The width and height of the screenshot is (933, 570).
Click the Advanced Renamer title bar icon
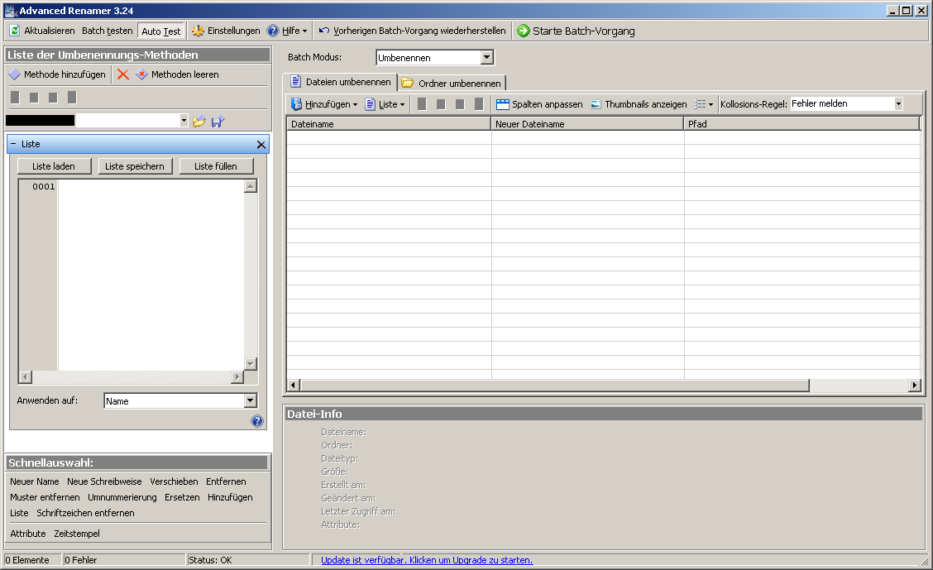(x=10, y=11)
